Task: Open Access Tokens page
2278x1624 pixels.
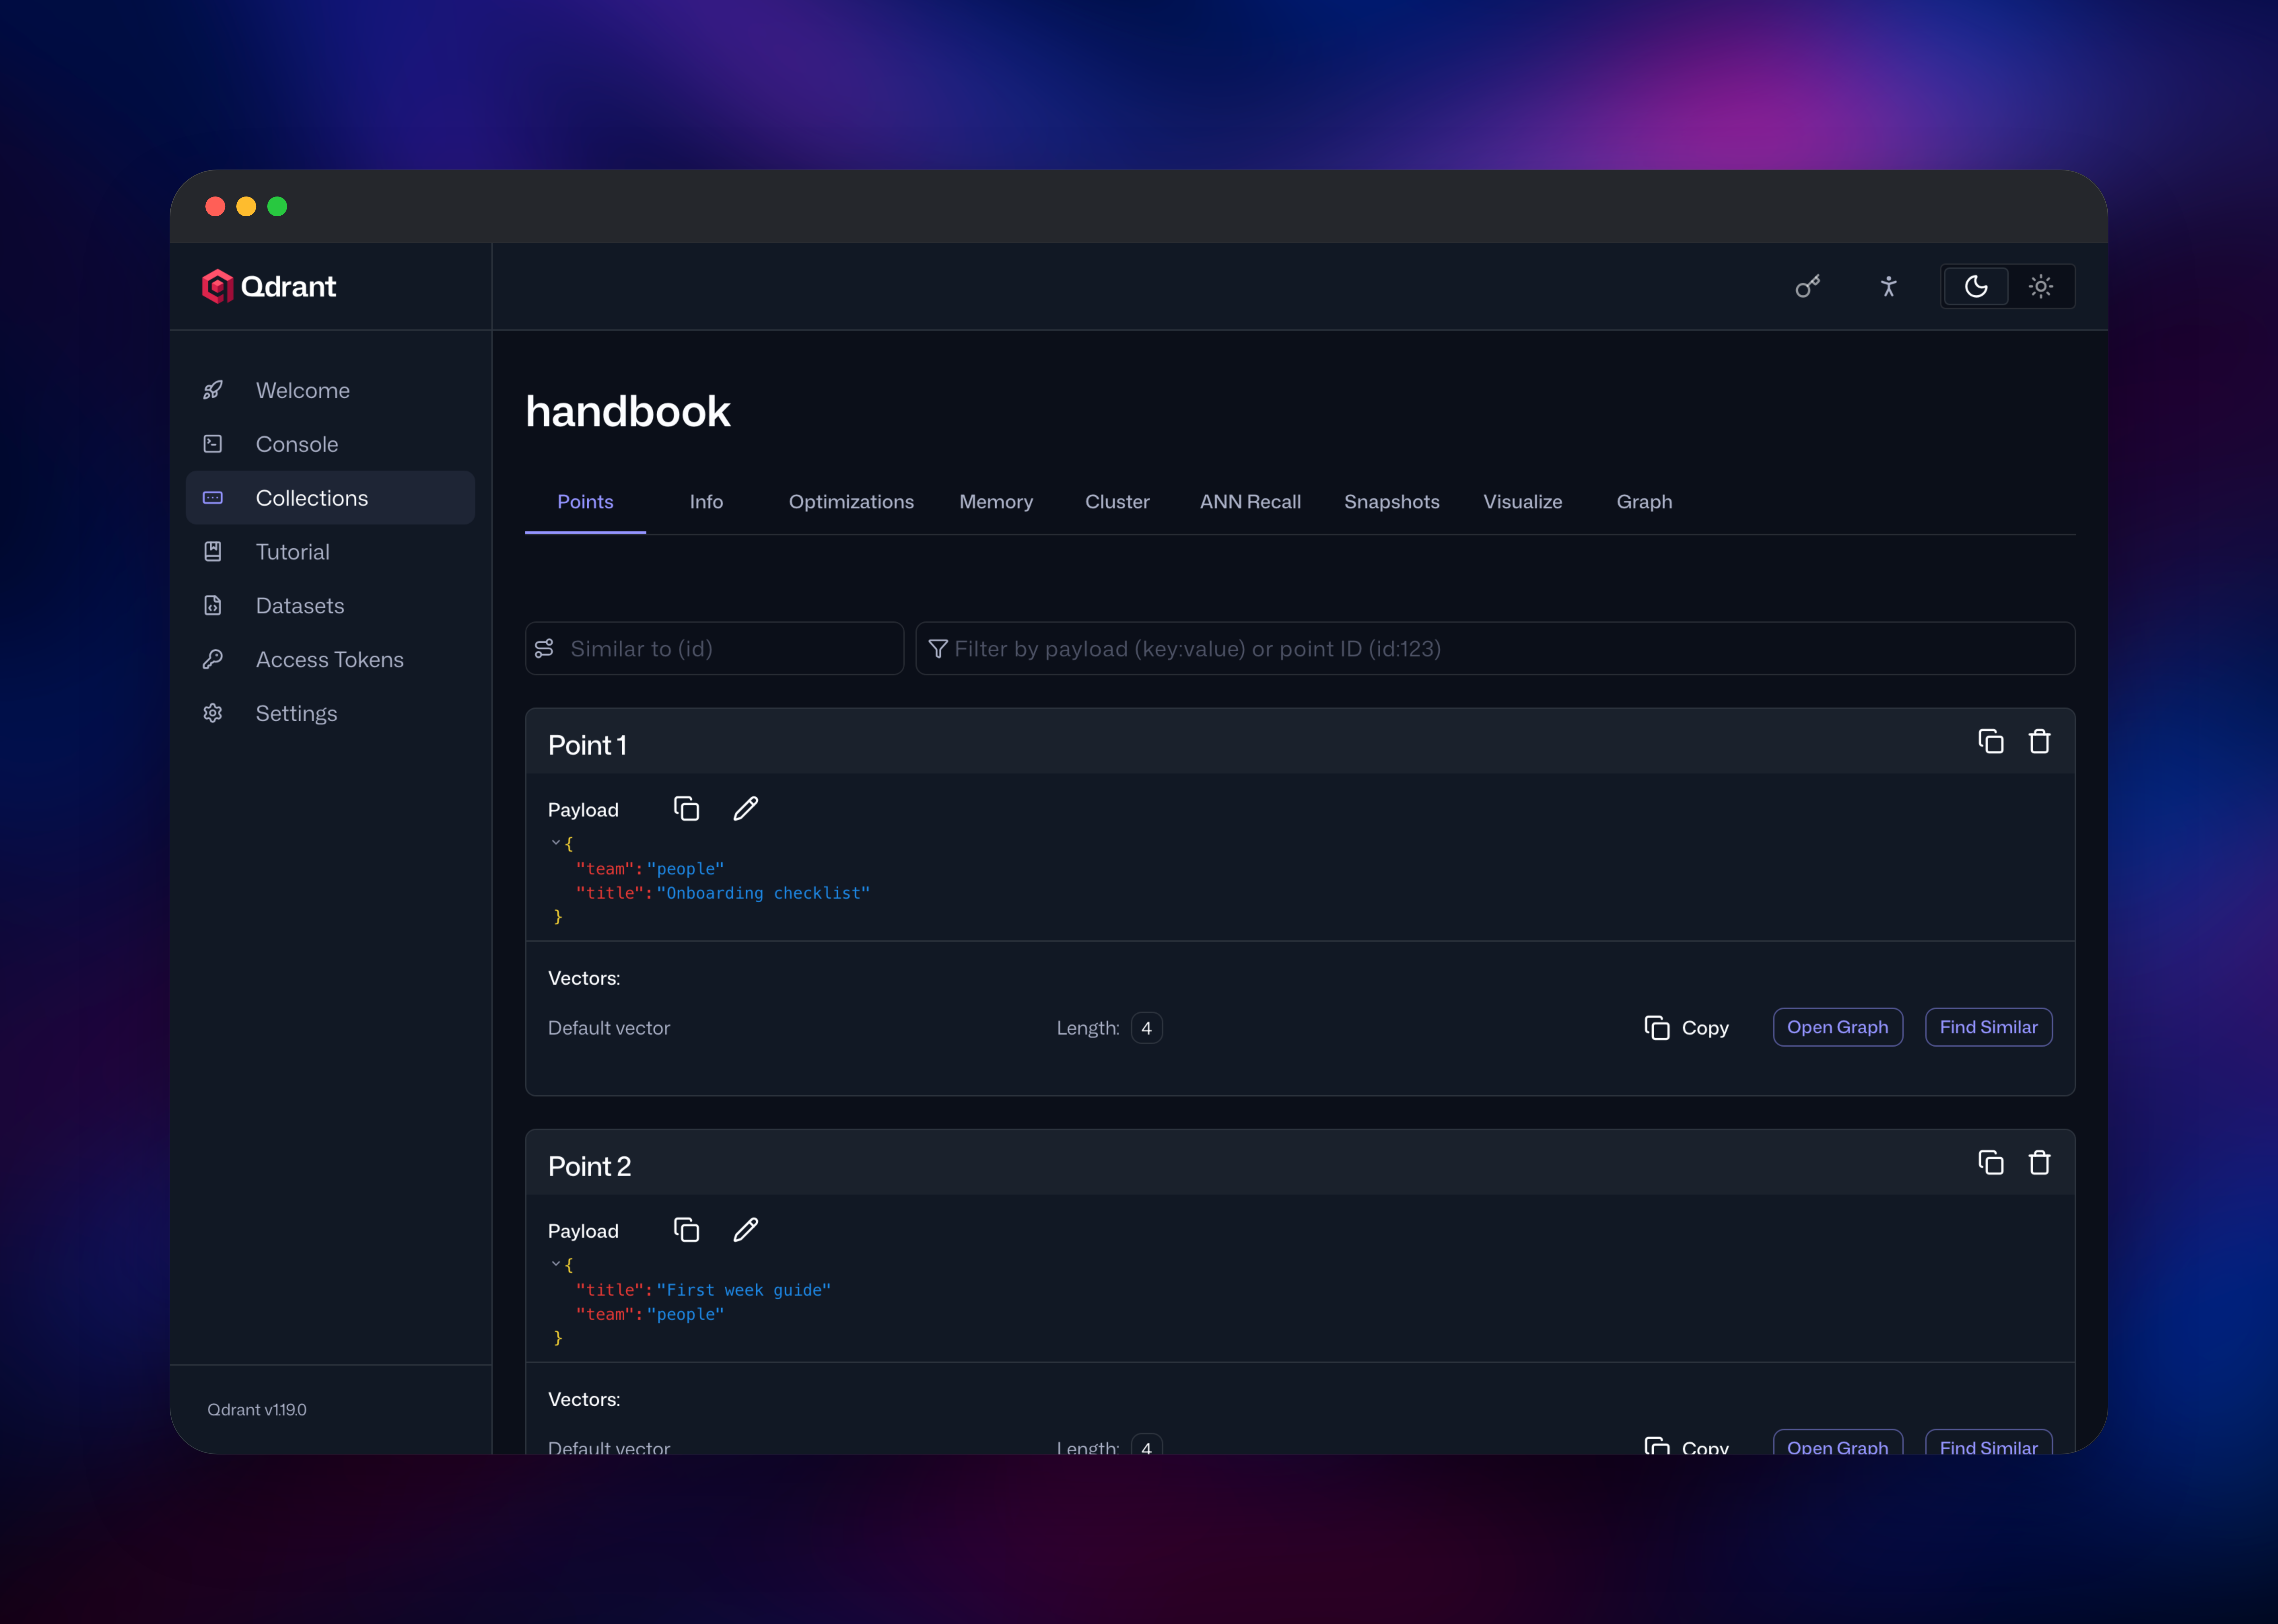Action: point(330,660)
